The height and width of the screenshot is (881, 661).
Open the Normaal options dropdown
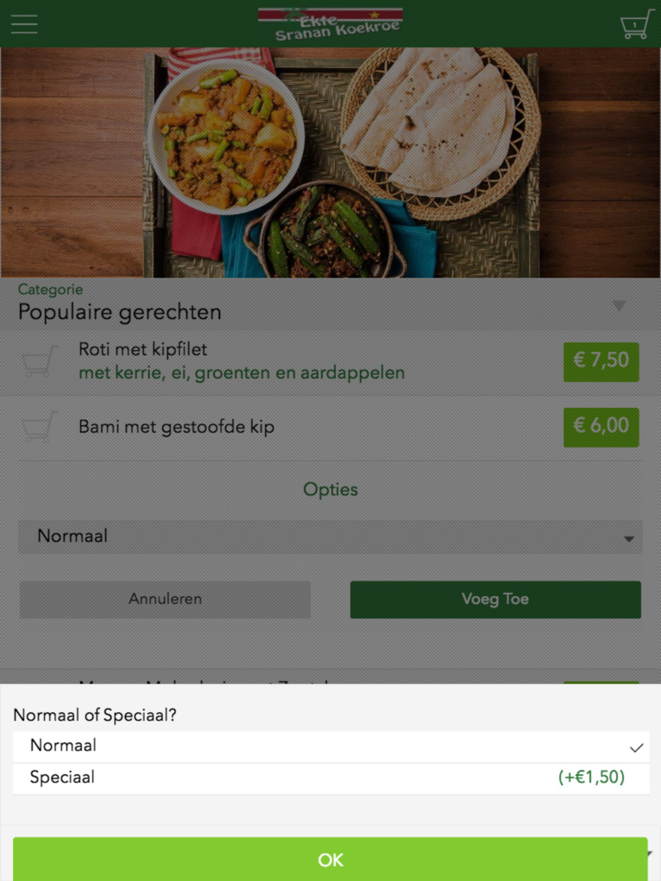click(x=330, y=537)
